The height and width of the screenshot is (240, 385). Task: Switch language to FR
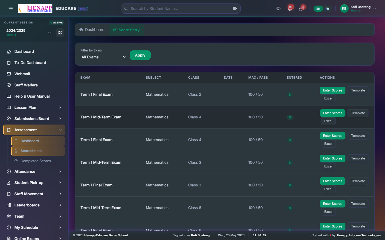(327, 9)
